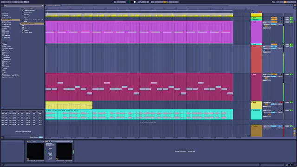This screenshot has height=167, width=297.
Task: Clear the browser search text
Action: coord(42,6)
